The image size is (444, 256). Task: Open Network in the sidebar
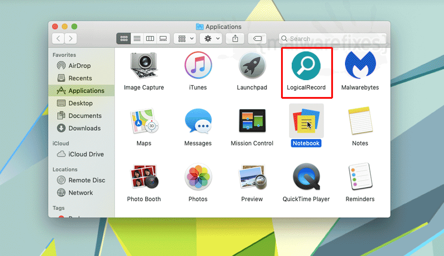point(82,192)
